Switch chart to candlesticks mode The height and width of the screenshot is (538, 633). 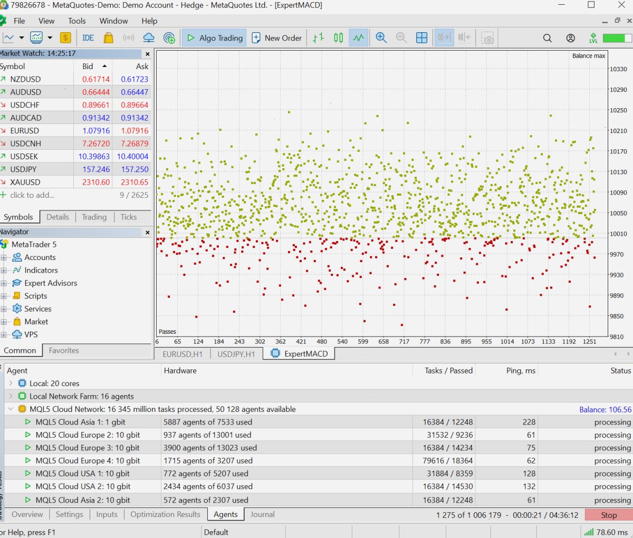[339, 38]
